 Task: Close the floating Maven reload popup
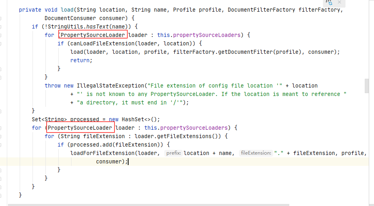(339, 2)
